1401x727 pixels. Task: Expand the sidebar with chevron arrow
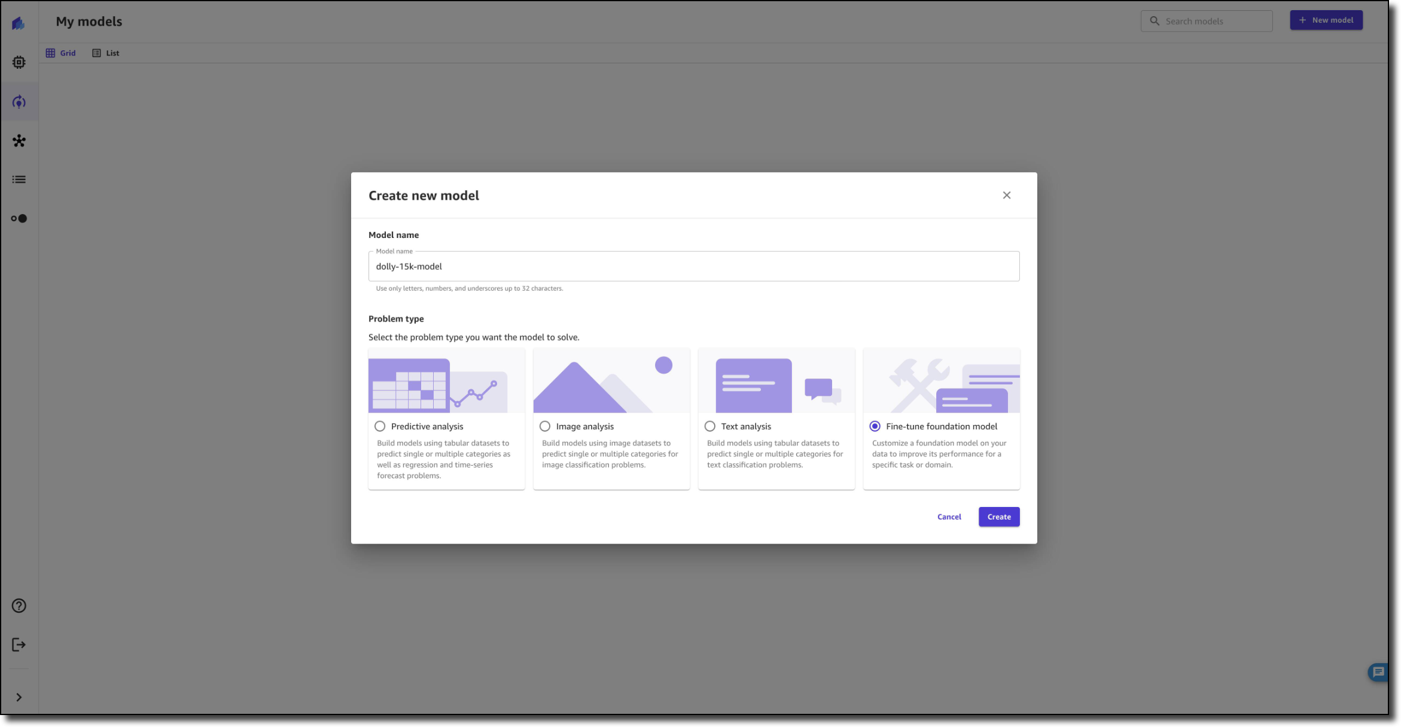(19, 697)
